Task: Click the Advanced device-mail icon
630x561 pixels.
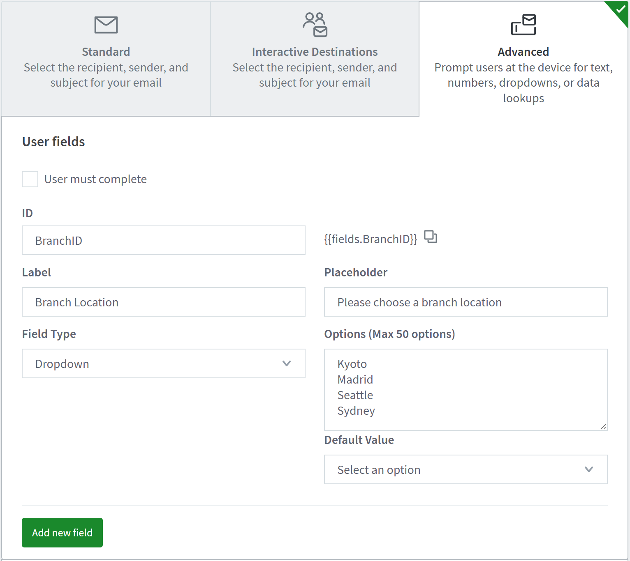Action: [523, 25]
